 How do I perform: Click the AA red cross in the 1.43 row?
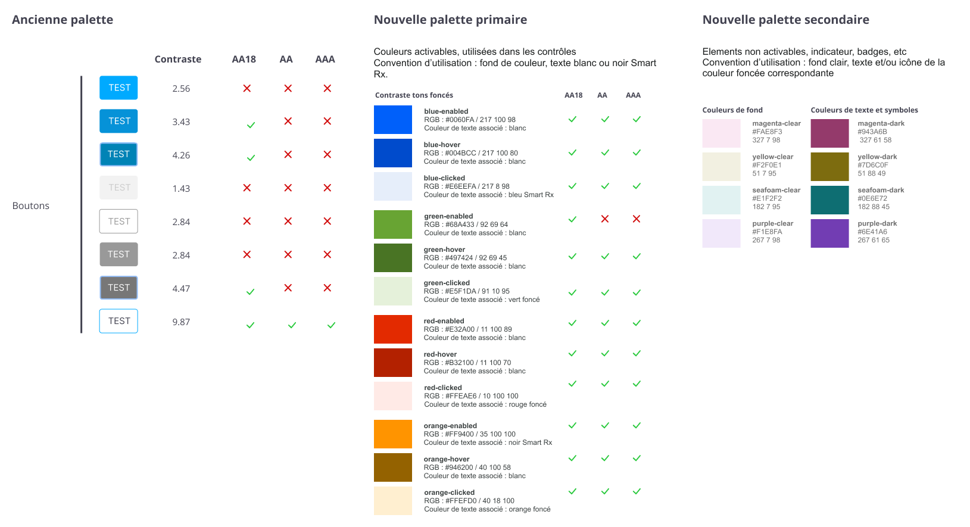tap(288, 188)
